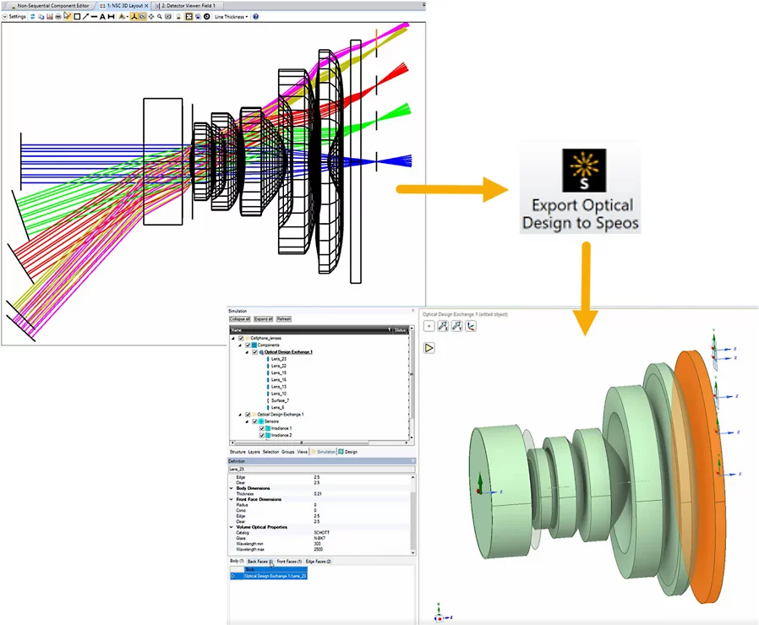The image size is (759, 625).
Task: Select the text annotation A tool
Action: 102,16
